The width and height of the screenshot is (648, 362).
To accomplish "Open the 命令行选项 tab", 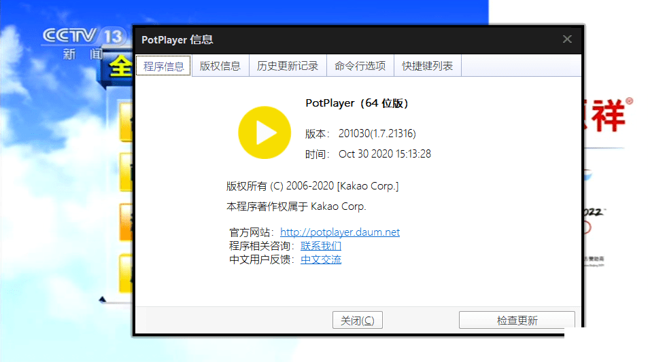I will (x=360, y=66).
